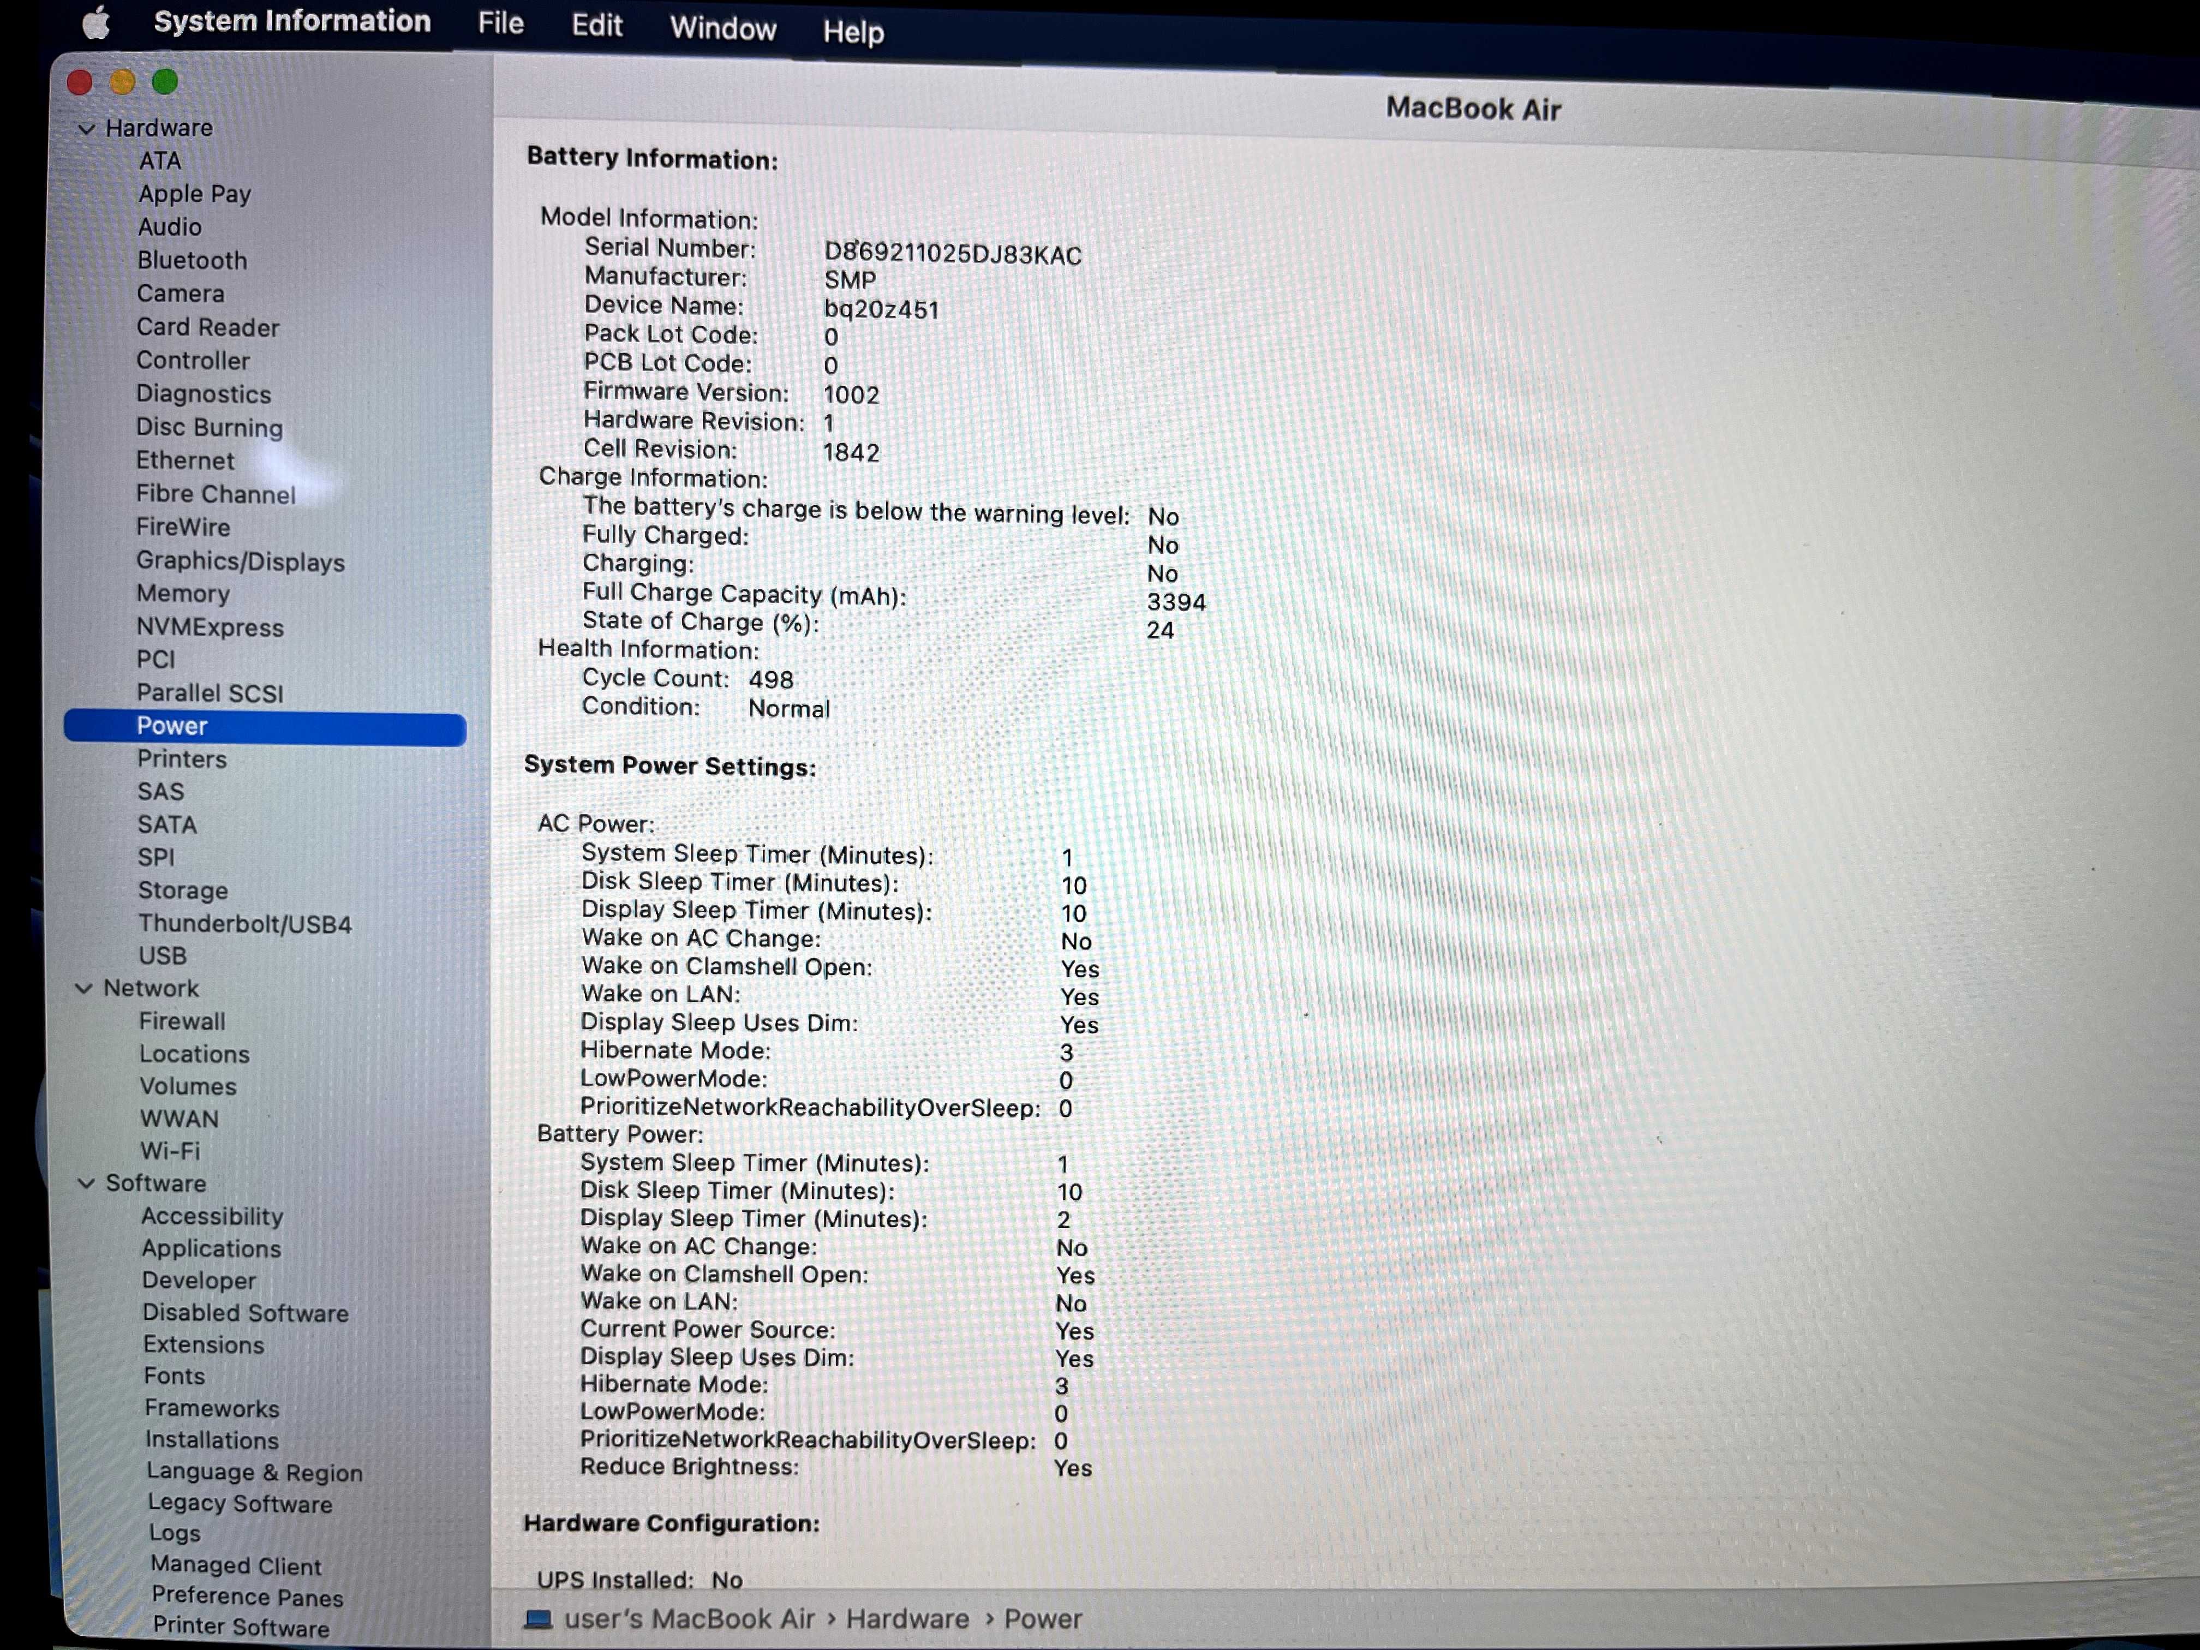Screen dimensions: 2200x1650
Task: Select Applications under Software
Action: coord(211,1248)
